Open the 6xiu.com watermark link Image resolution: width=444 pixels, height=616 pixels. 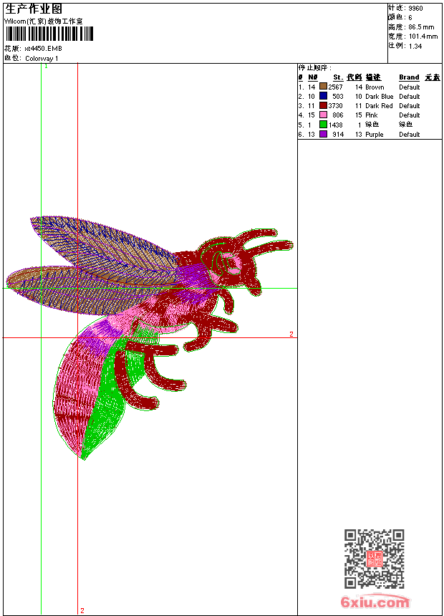(375, 602)
